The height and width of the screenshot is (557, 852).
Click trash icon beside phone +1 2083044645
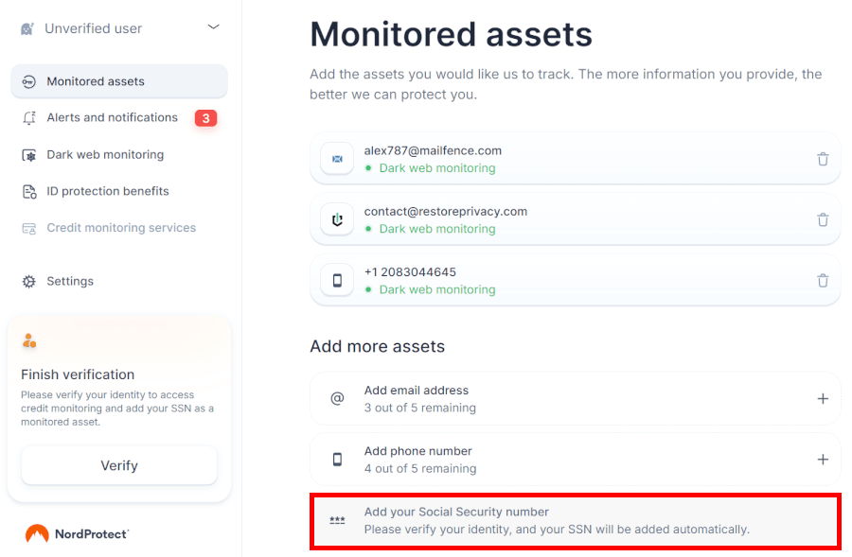(823, 280)
